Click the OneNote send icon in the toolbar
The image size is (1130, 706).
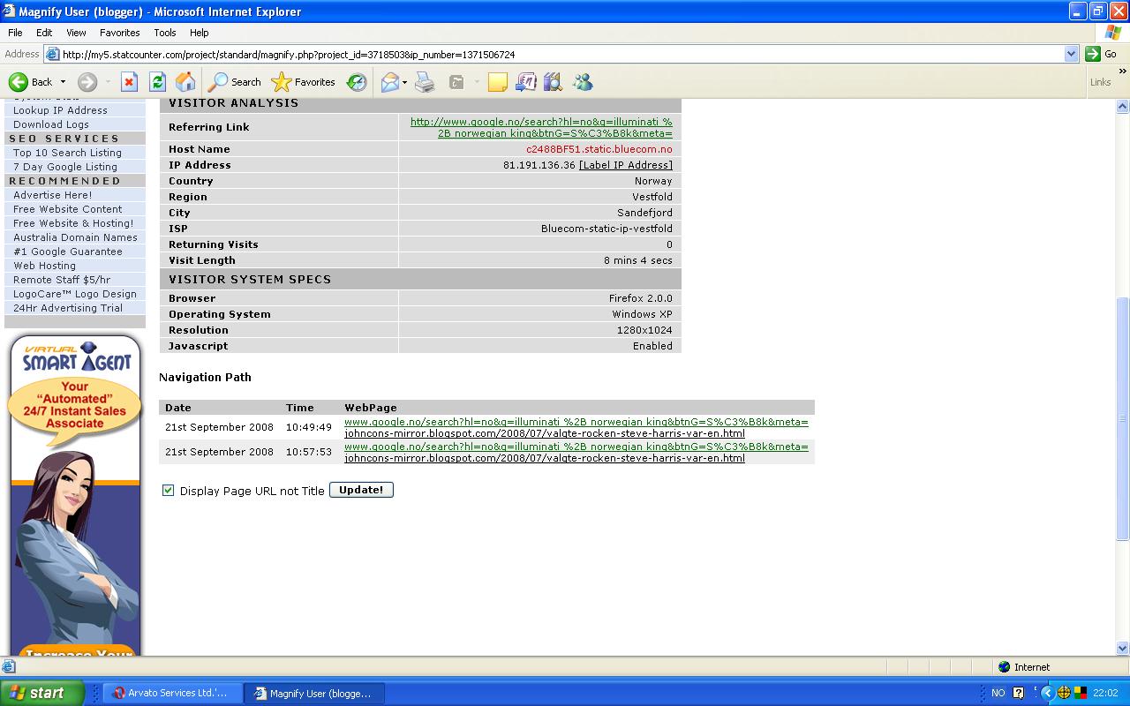[525, 82]
